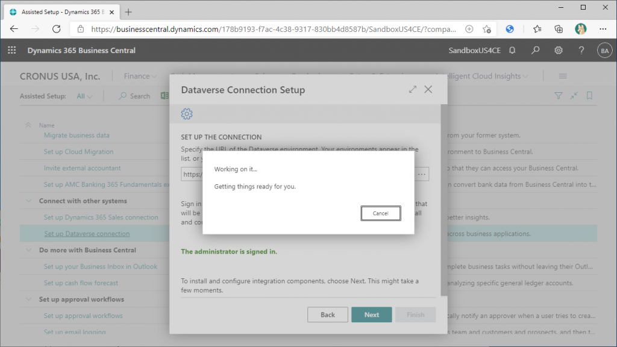The height and width of the screenshot is (347, 617).
Task: Open Set up AMC Banking 365 Fundamentals
Action: (x=107, y=184)
